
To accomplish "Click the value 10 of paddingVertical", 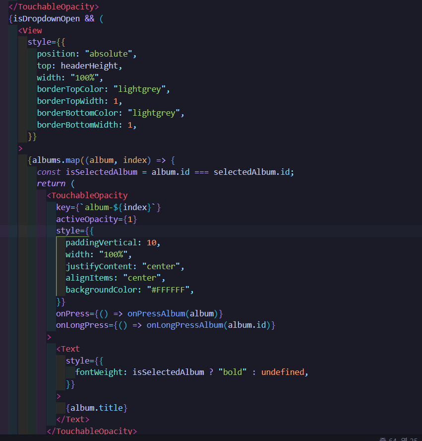I will pos(151,243).
